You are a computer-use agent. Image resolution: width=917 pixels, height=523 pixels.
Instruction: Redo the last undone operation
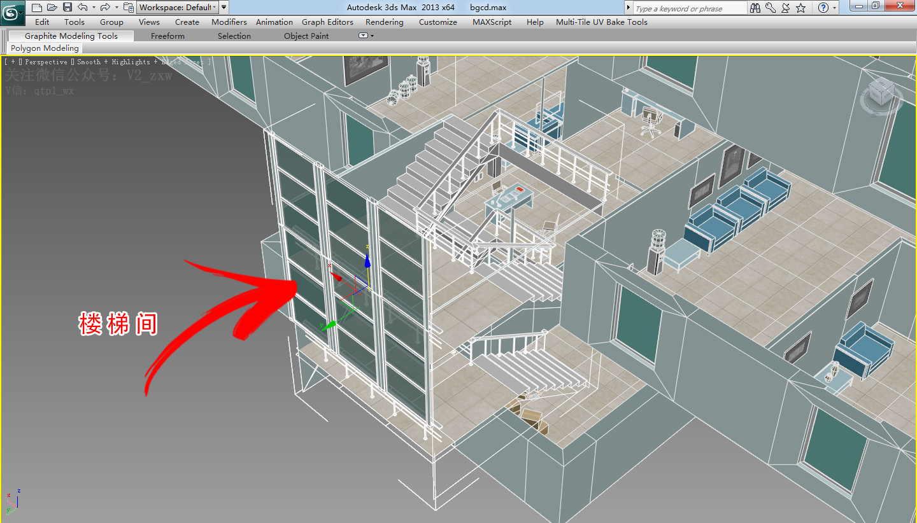[x=105, y=8]
